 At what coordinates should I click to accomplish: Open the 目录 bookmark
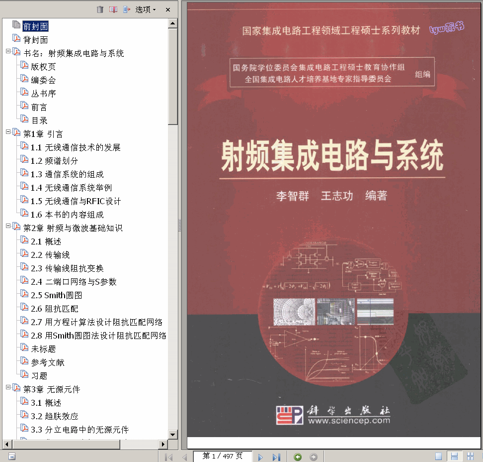pos(39,120)
